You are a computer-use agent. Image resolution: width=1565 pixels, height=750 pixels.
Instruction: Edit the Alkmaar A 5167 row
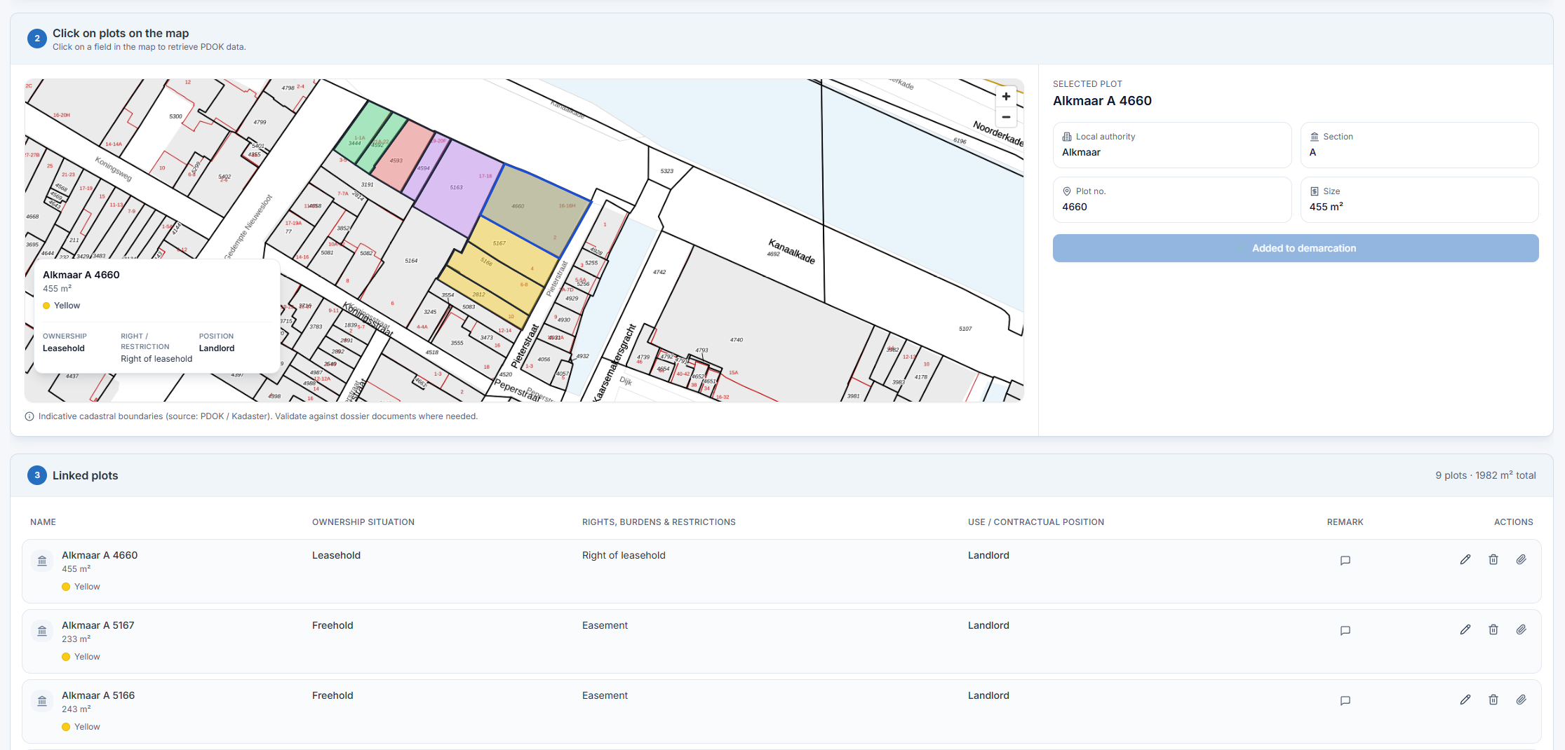pos(1465,629)
